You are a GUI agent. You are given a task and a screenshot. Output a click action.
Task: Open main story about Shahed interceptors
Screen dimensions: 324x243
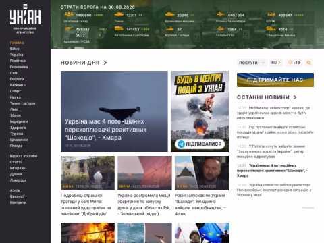pyautogui.click(x=114, y=111)
